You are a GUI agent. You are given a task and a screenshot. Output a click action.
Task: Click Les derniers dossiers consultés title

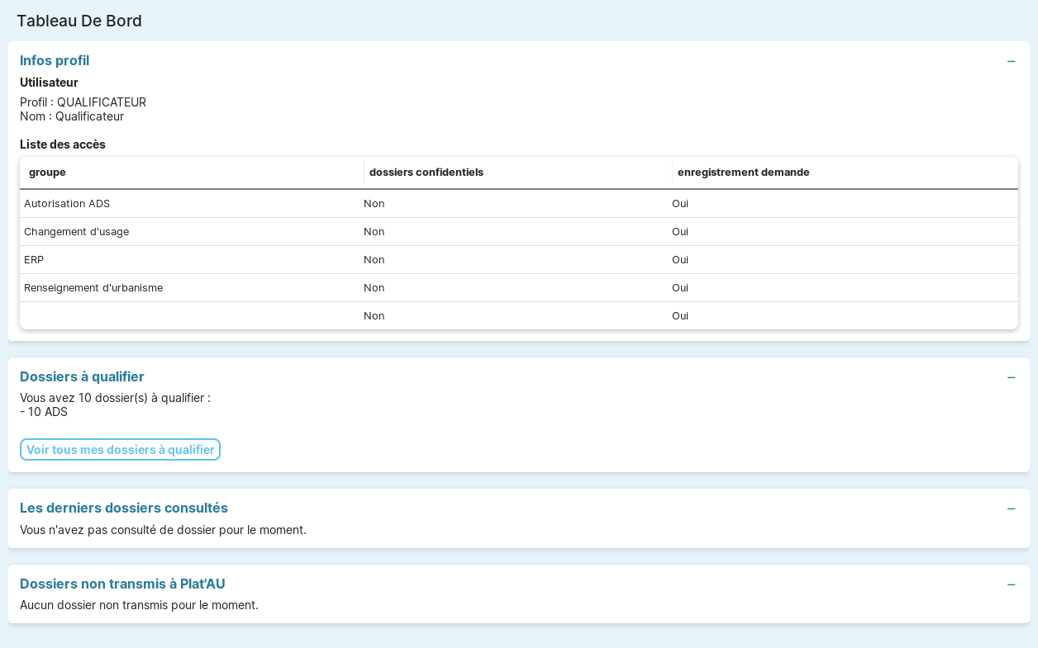click(x=124, y=508)
